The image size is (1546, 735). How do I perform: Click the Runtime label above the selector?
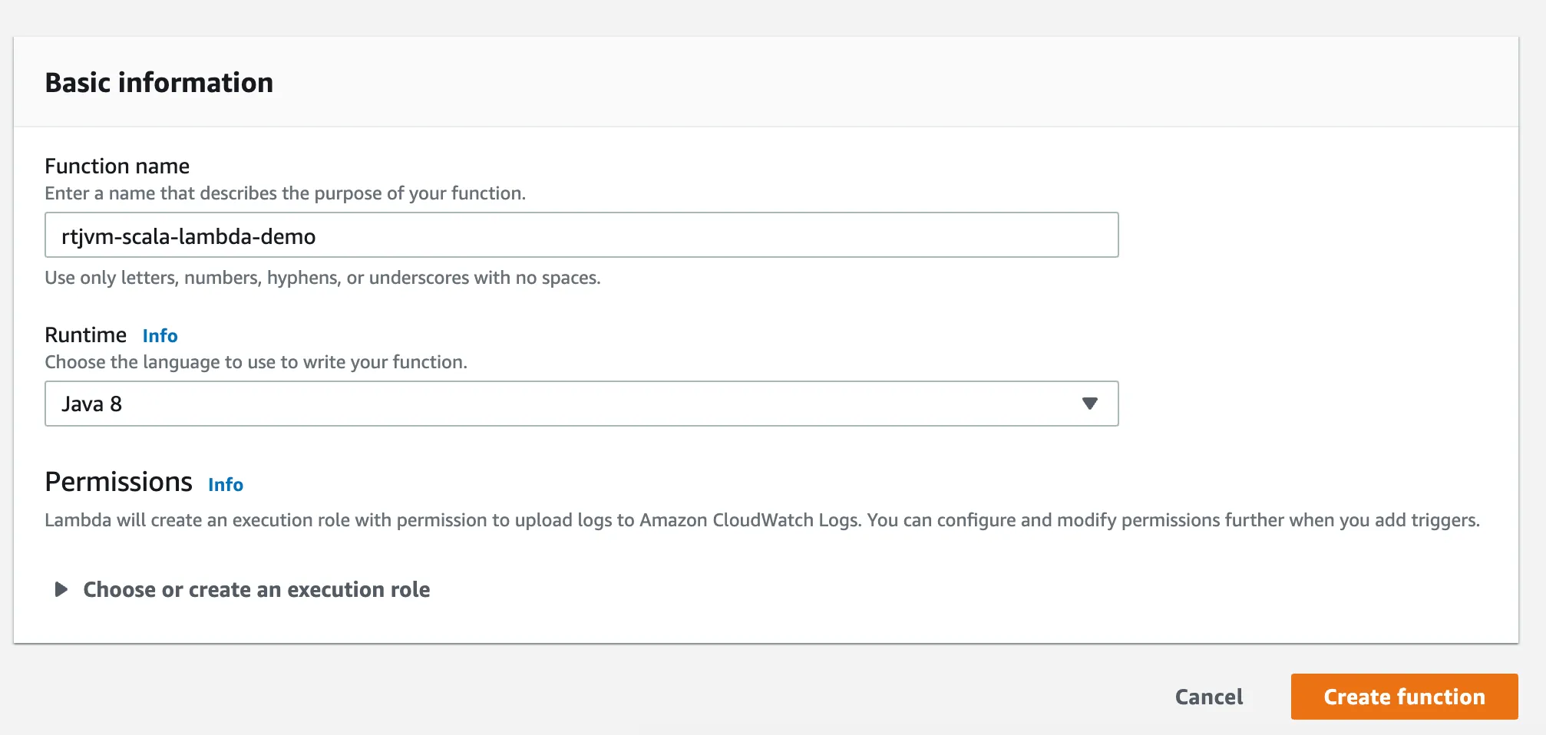coord(85,335)
